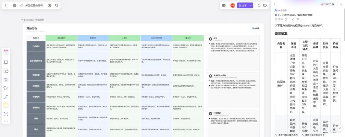345x137 pixels.
Task: Click the cloud sync status icon
Action: click(x=22, y=5)
